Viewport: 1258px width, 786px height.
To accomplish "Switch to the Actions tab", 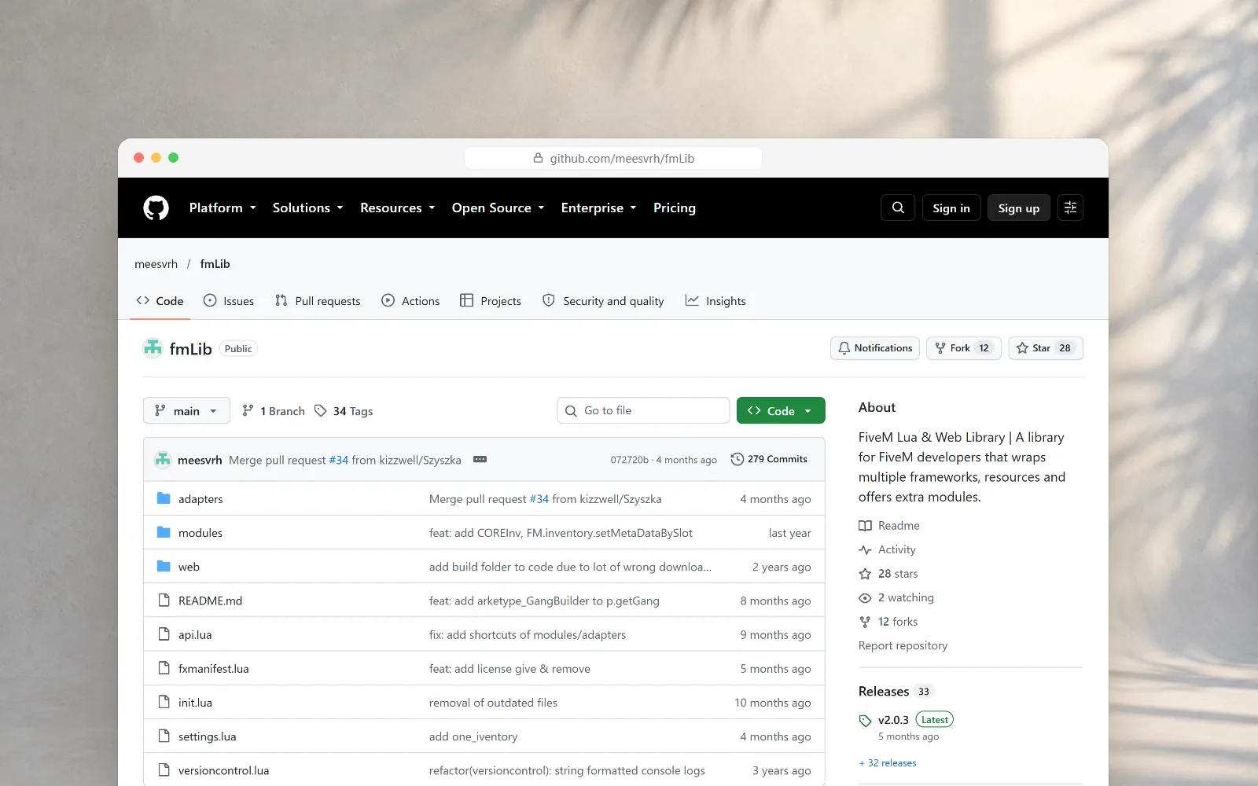I will point(410,301).
